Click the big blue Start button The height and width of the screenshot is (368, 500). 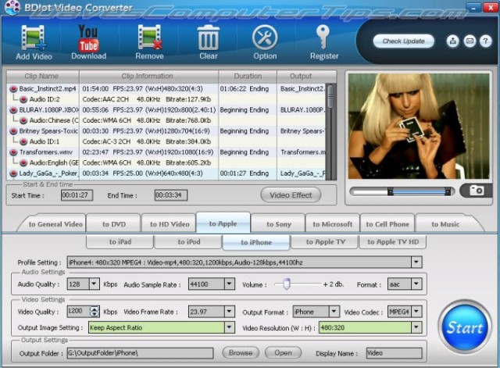tap(465, 327)
